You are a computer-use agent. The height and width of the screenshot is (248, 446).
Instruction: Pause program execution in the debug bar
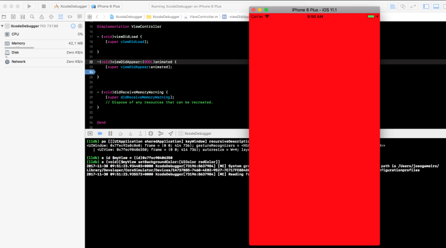coord(110,134)
